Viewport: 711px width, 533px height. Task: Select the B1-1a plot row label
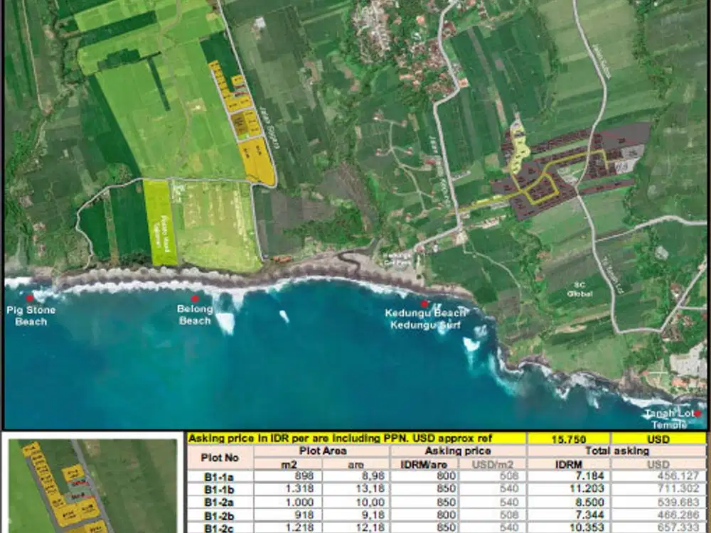(220, 475)
